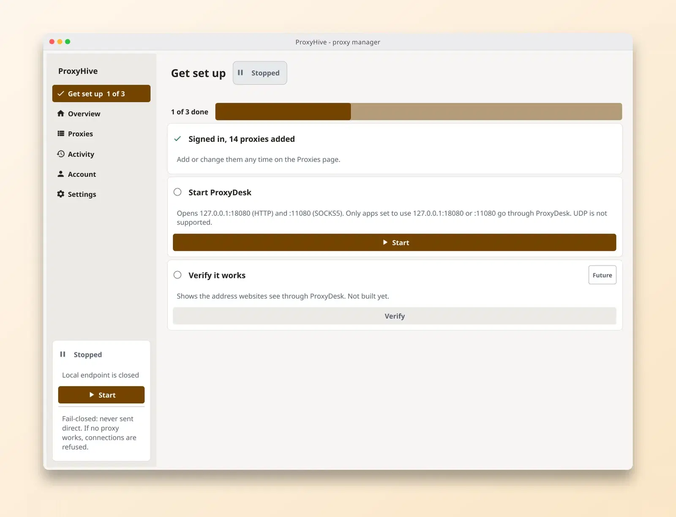Image resolution: width=676 pixels, height=517 pixels.
Task: Click the history clock icon beside Activity
Action: tap(61, 154)
